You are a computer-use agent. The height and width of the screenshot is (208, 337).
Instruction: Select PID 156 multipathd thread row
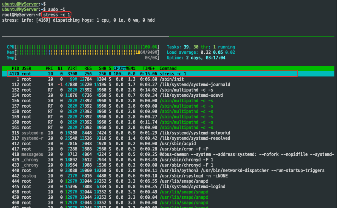[168, 101]
